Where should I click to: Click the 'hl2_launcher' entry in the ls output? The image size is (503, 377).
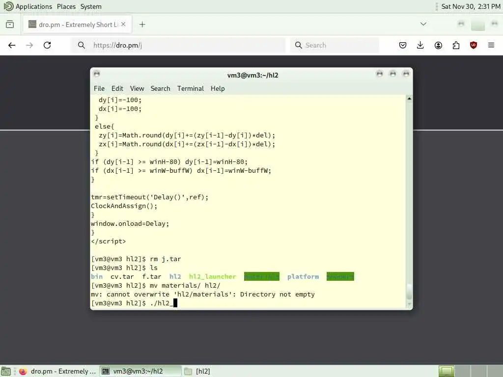pos(212,277)
